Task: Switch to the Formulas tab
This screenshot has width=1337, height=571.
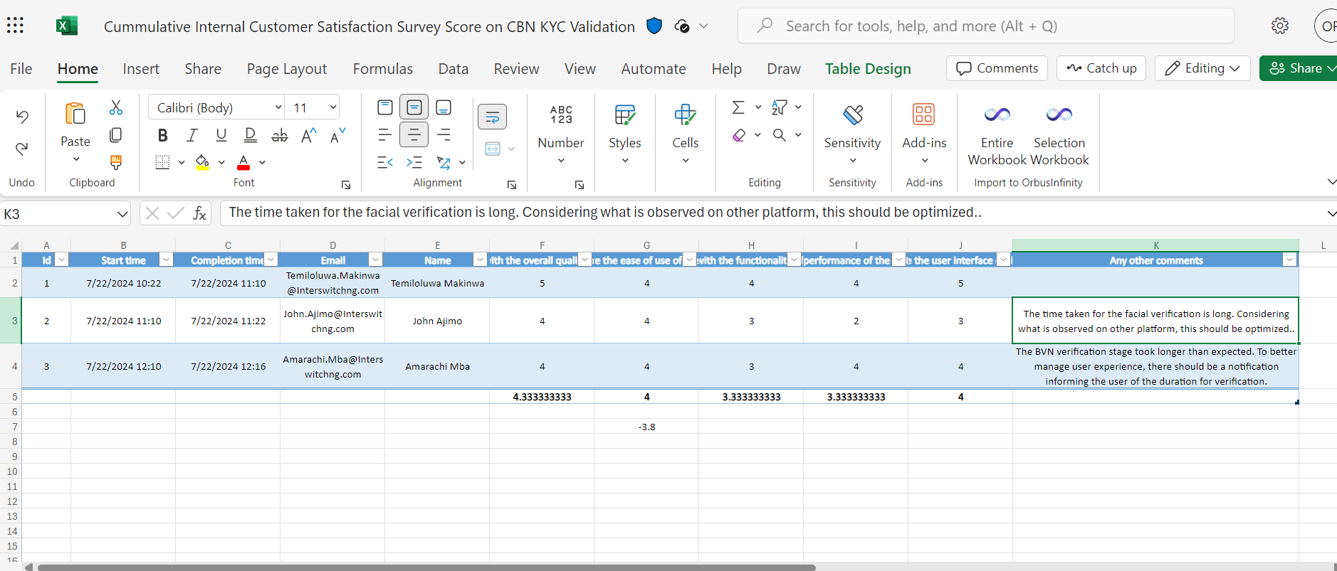Action: (x=382, y=69)
